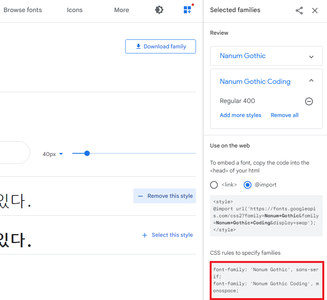Open the More menu

click(x=122, y=10)
